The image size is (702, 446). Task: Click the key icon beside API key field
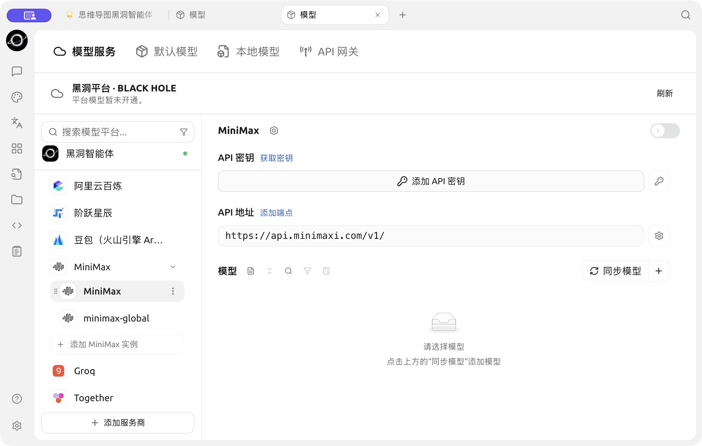659,181
